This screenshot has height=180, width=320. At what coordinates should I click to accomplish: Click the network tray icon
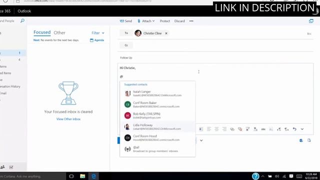point(284,176)
